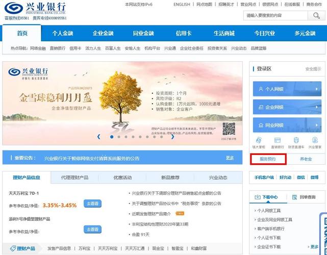Open 兴业管家 icon
This screenshot has width=327, height=255.
coord(315,140)
